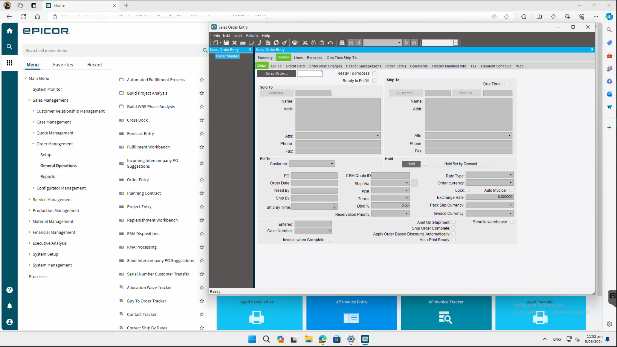Image resolution: width=617 pixels, height=347 pixels.
Task: Switch to the Lines tab
Action: 298,58
